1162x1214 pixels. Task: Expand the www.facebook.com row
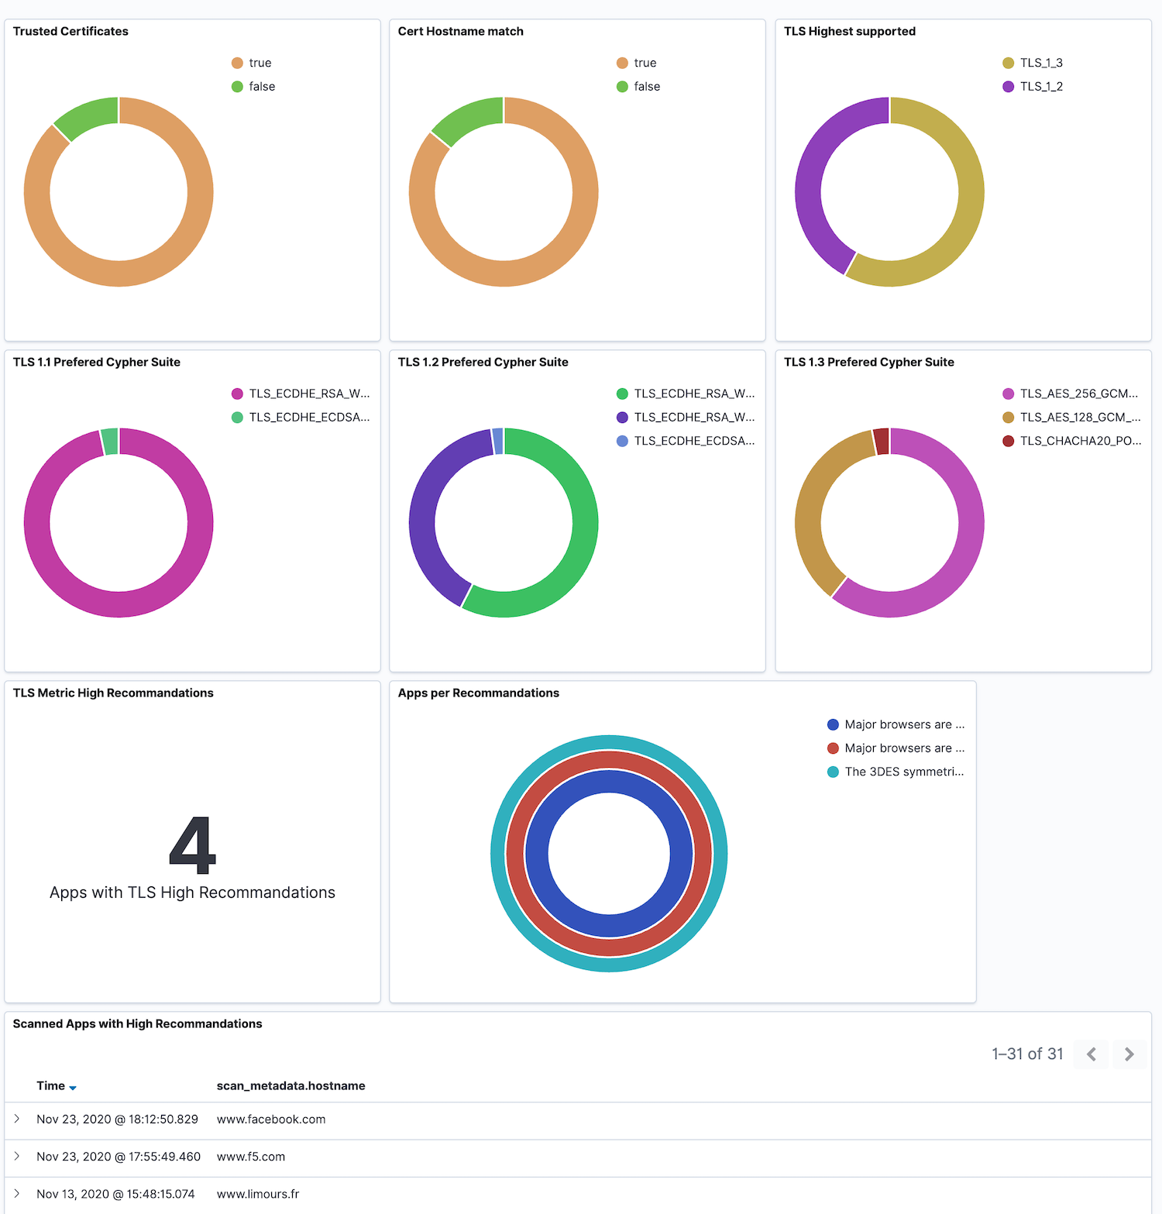point(17,1119)
